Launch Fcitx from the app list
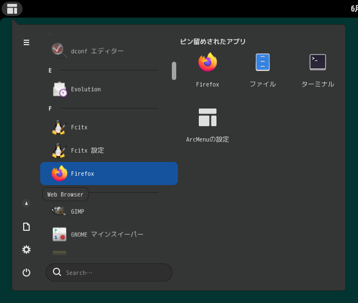The height and width of the screenshot is (303, 358). point(109,127)
